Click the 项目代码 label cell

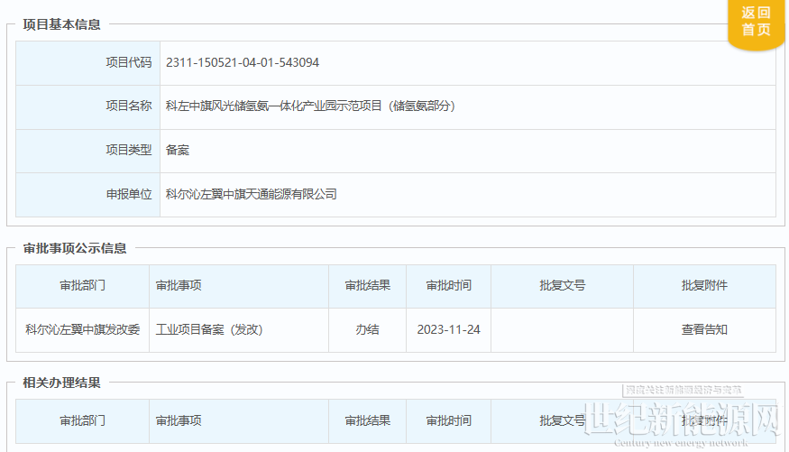coord(88,63)
